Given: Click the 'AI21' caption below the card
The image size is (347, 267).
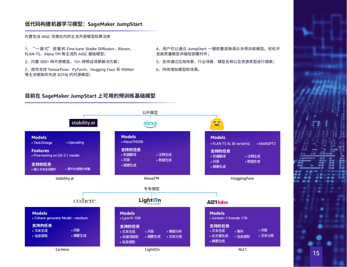Looking at the screenshot, I should pos(242,249).
